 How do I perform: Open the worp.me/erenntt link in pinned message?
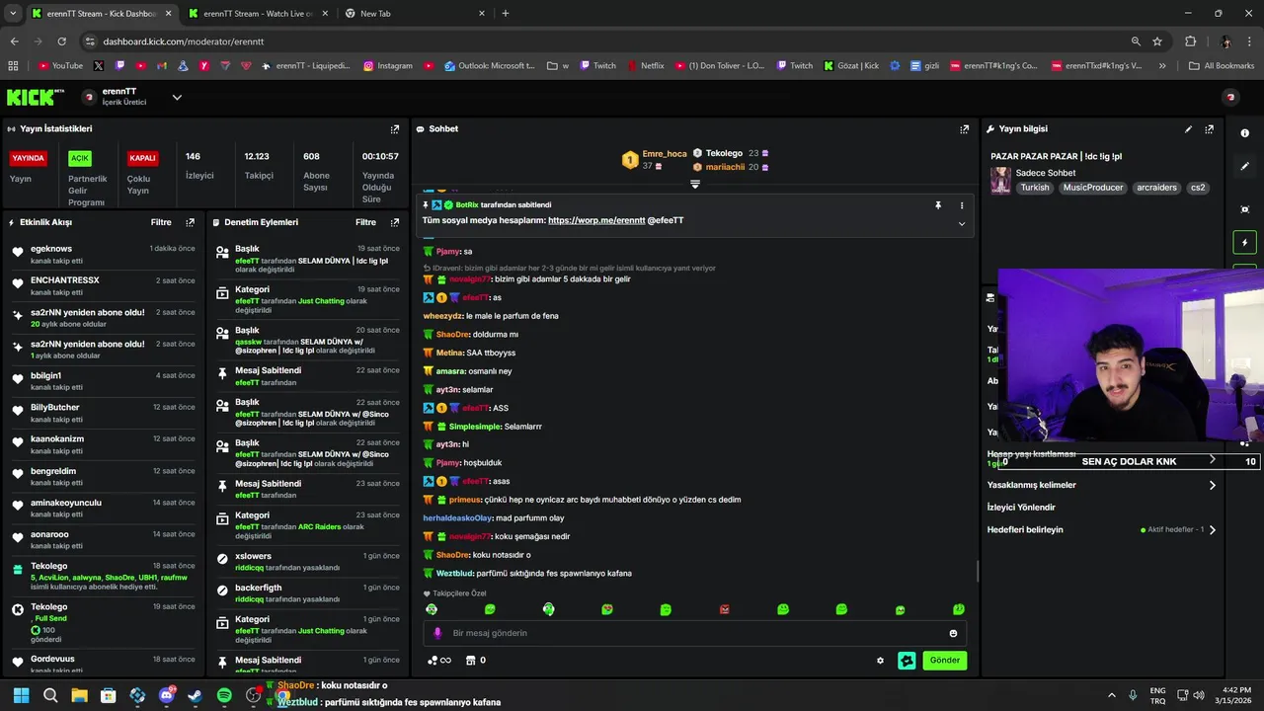[x=596, y=220]
